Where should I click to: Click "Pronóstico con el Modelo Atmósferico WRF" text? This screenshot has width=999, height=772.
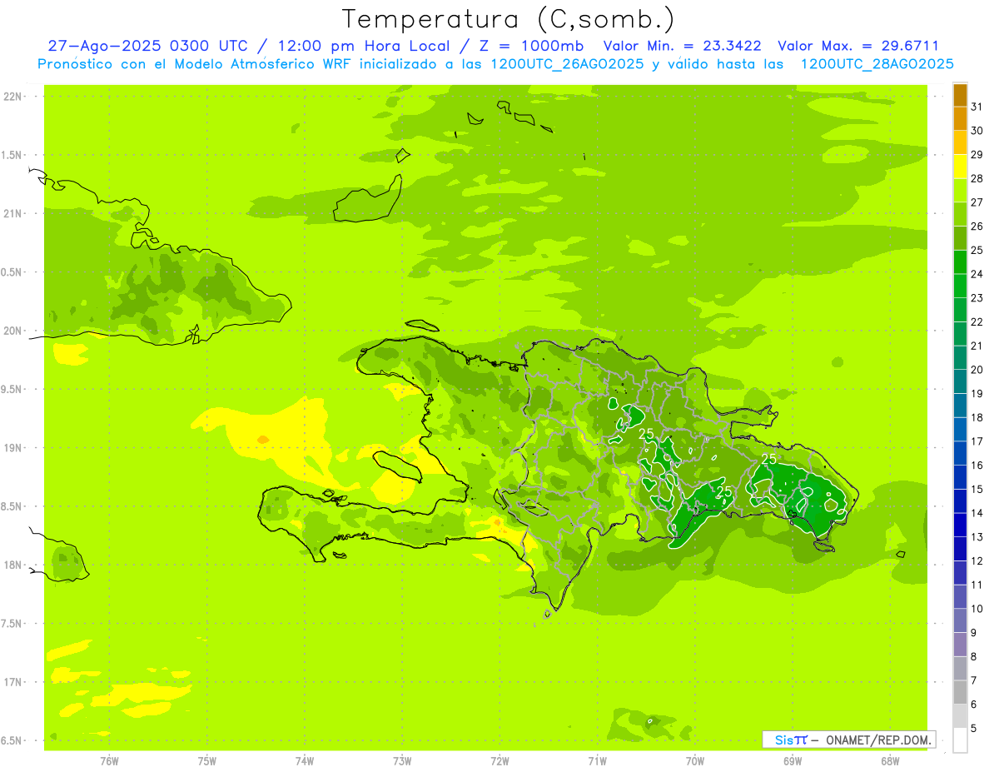(196, 64)
